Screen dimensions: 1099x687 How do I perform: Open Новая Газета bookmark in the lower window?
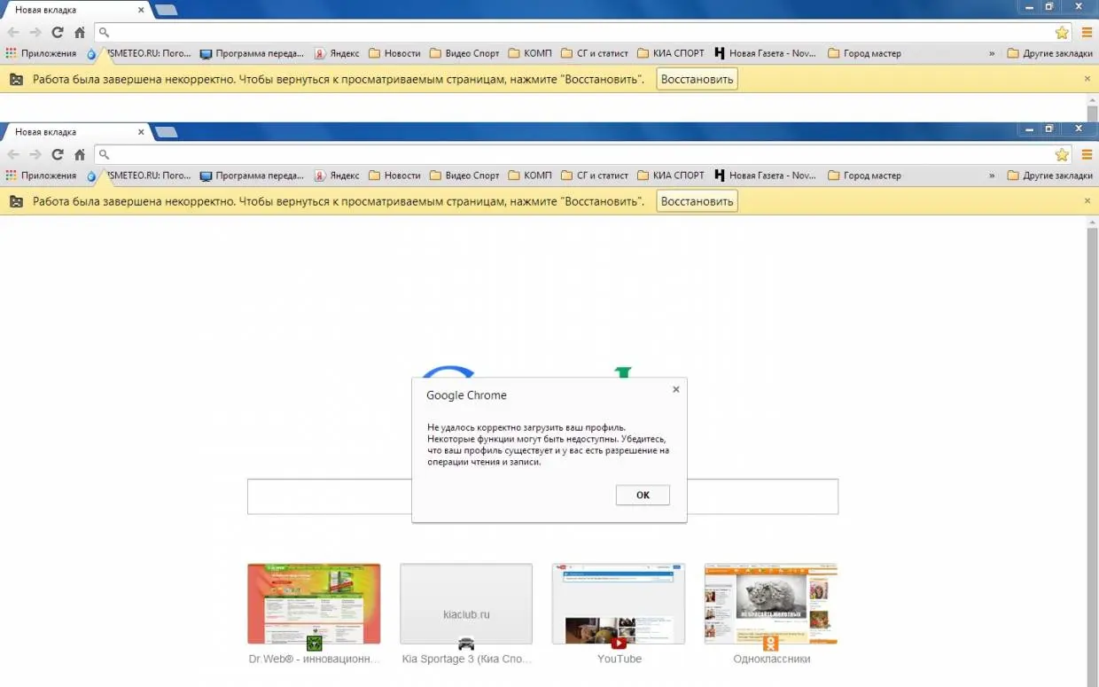tap(766, 176)
